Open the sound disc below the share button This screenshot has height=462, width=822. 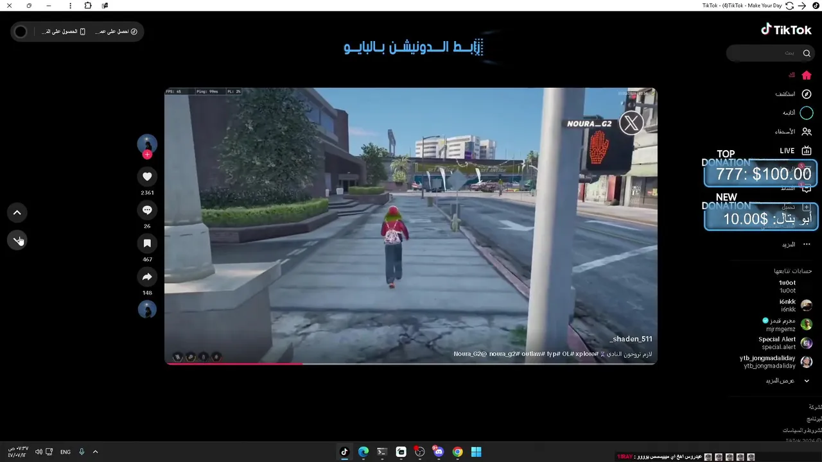coord(147,310)
